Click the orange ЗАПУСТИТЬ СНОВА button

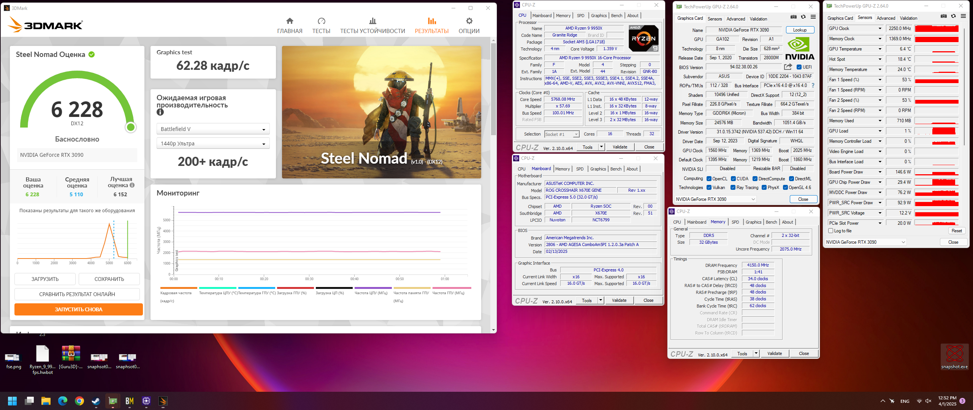[79, 309]
